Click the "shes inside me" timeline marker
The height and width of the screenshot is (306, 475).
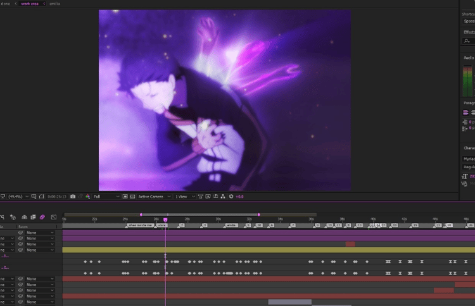pos(140,225)
